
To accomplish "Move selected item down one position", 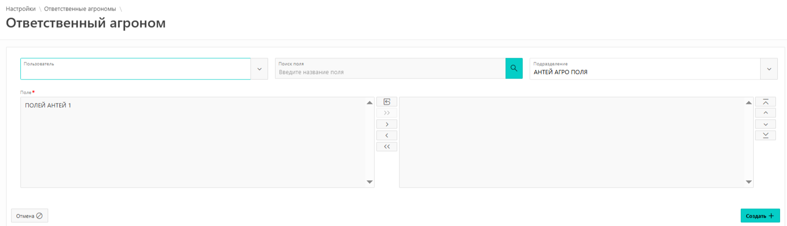I will pyautogui.click(x=765, y=124).
